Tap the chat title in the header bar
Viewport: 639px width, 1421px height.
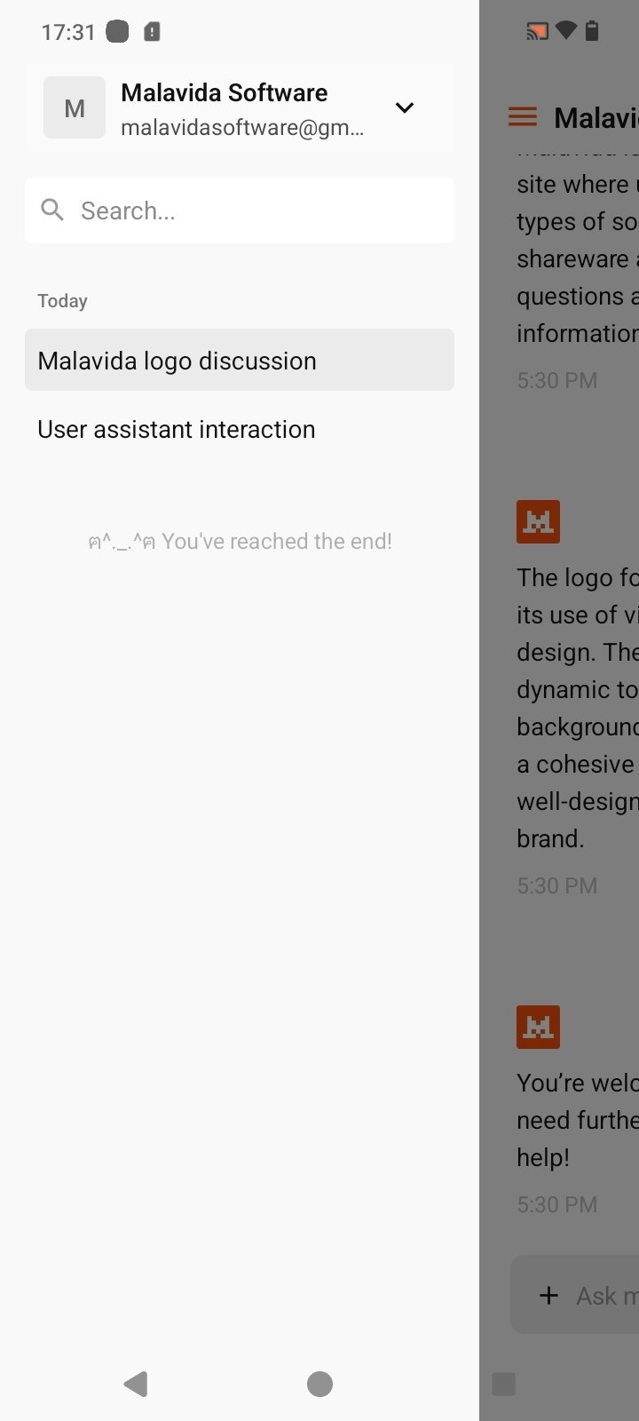pos(595,117)
